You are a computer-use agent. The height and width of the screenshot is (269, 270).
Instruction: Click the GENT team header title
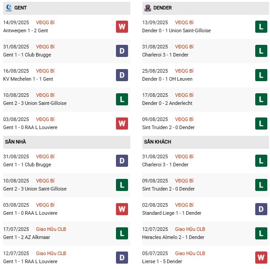21,8
